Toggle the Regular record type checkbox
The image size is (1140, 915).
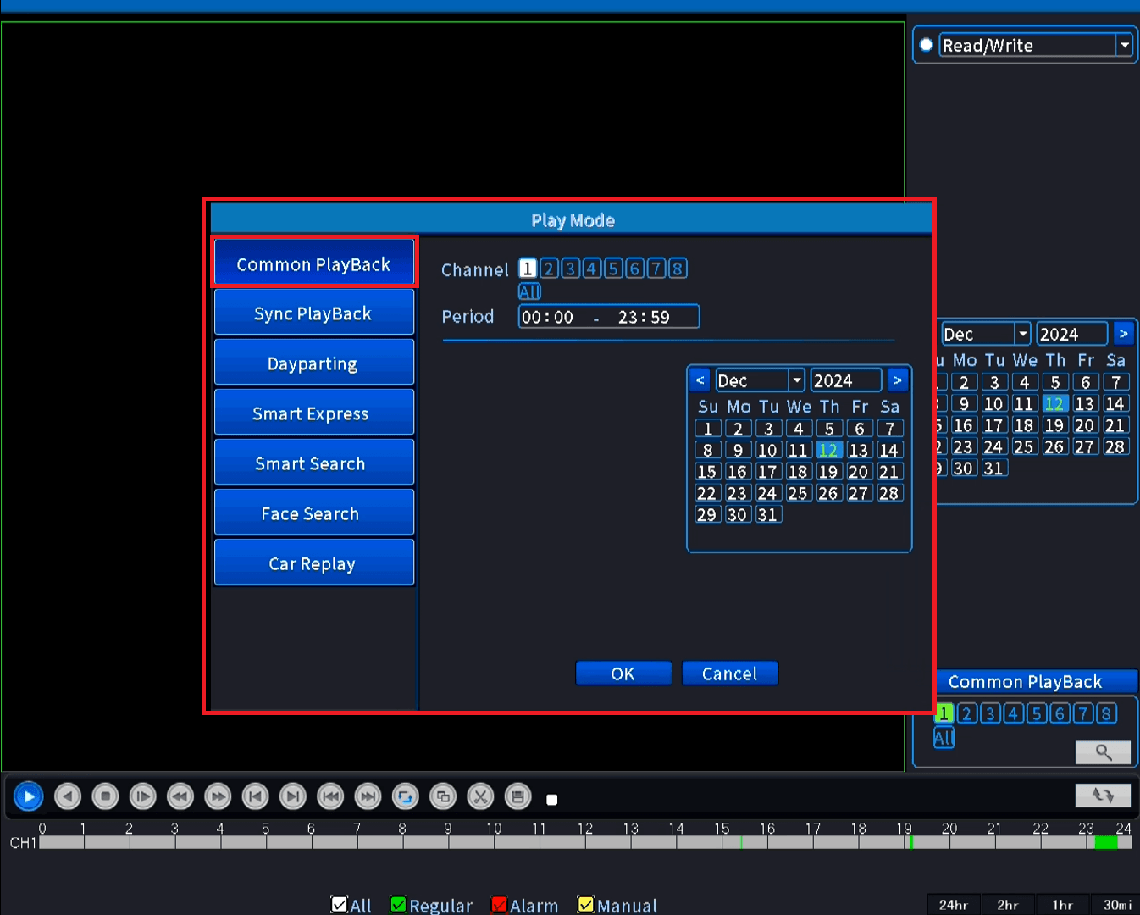[398, 905]
